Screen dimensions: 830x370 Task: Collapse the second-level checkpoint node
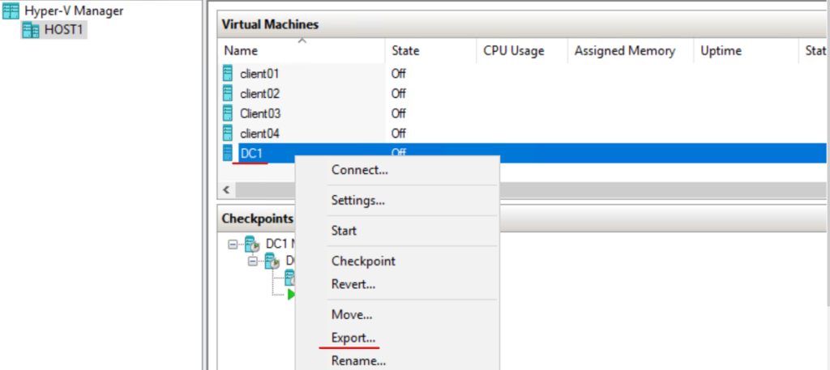(253, 262)
